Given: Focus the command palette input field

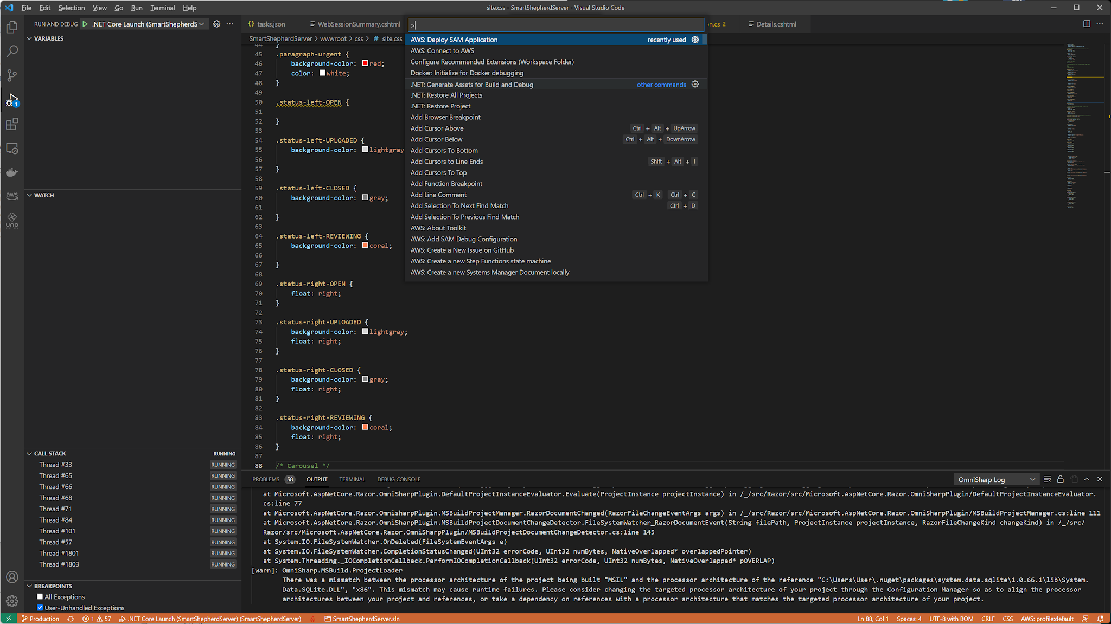Looking at the screenshot, I should point(555,25).
